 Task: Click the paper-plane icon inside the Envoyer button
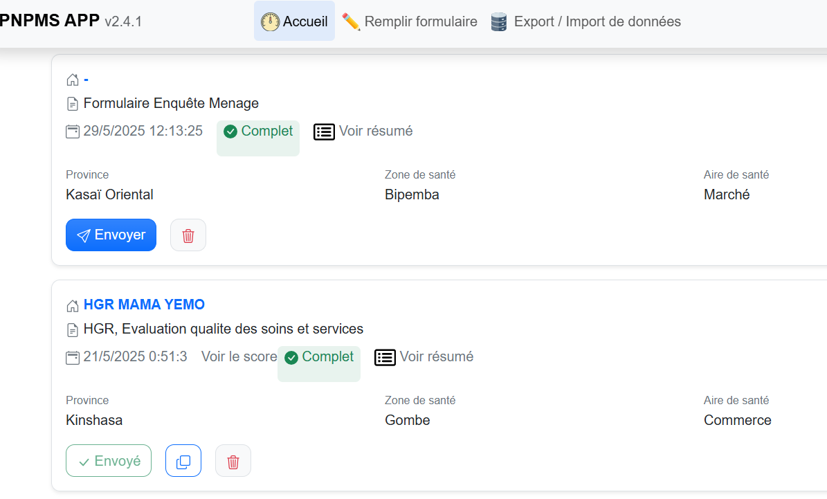point(83,235)
